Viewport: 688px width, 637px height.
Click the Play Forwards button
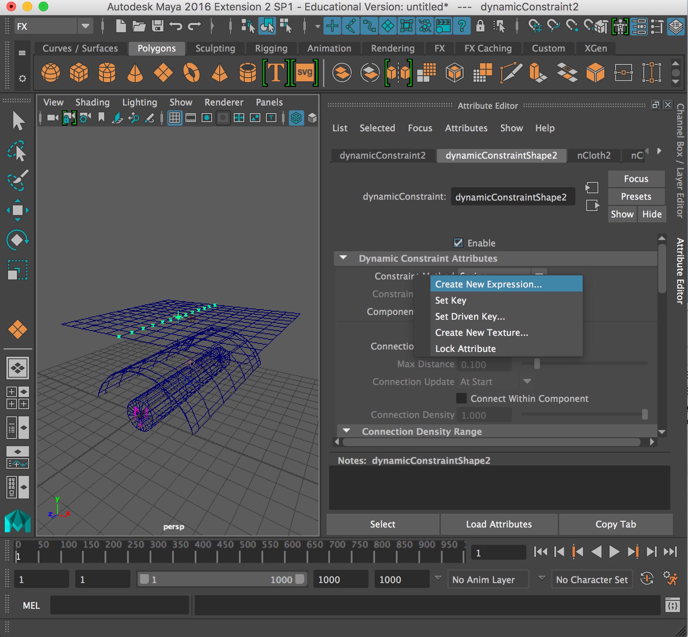[614, 551]
